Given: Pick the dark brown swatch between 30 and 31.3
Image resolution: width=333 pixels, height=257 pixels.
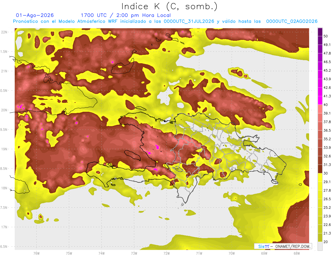Looking at the screenshot, I should point(320,169).
